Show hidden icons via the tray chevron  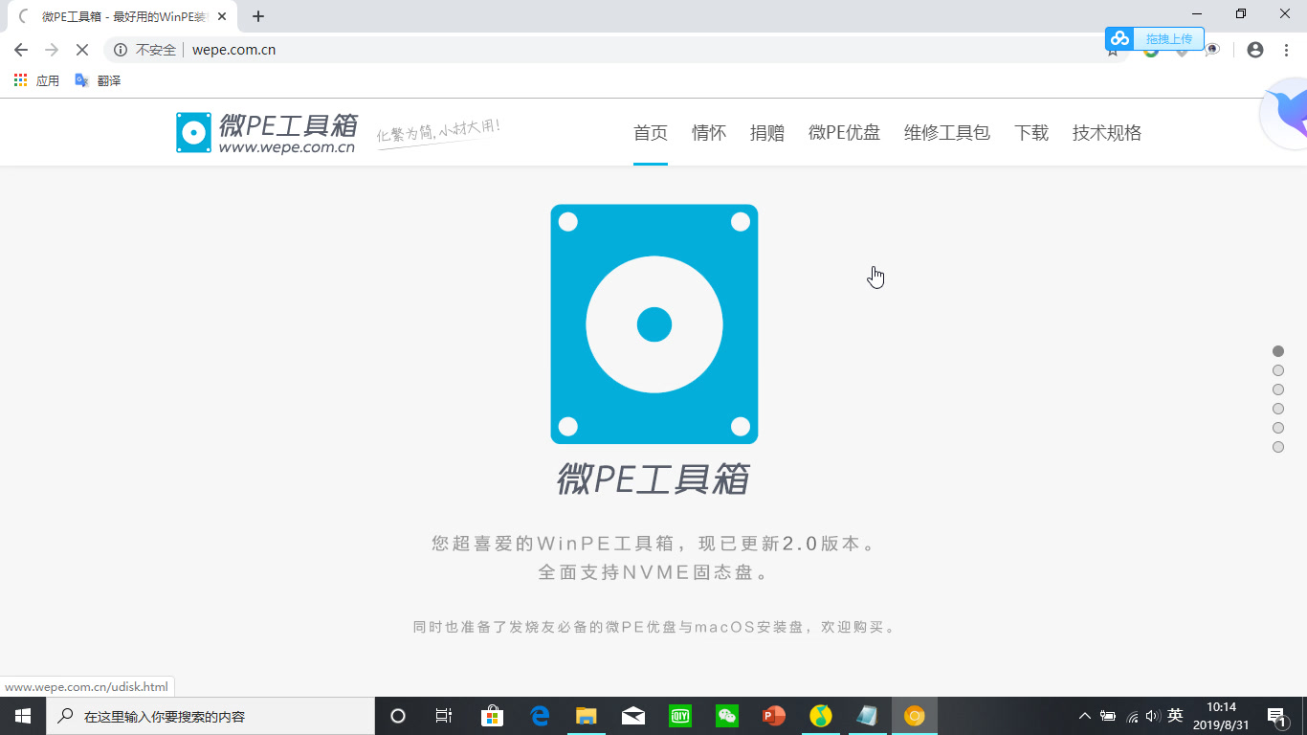[x=1084, y=715]
